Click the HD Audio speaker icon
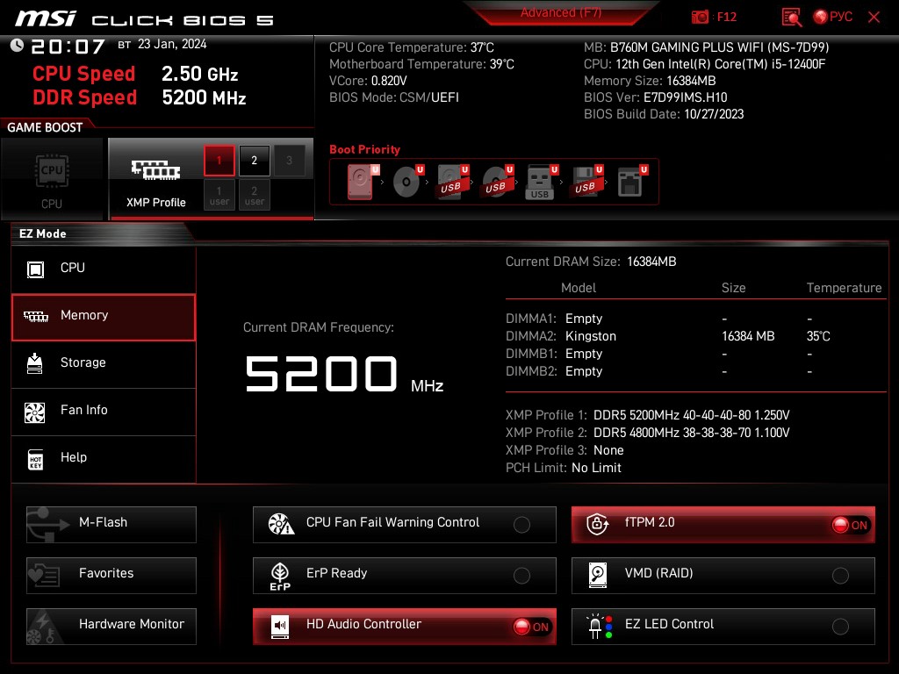 click(280, 627)
